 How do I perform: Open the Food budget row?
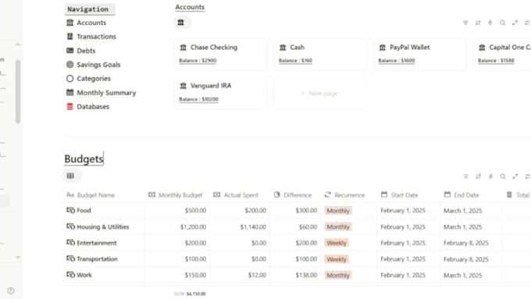click(x=84, y=210)
